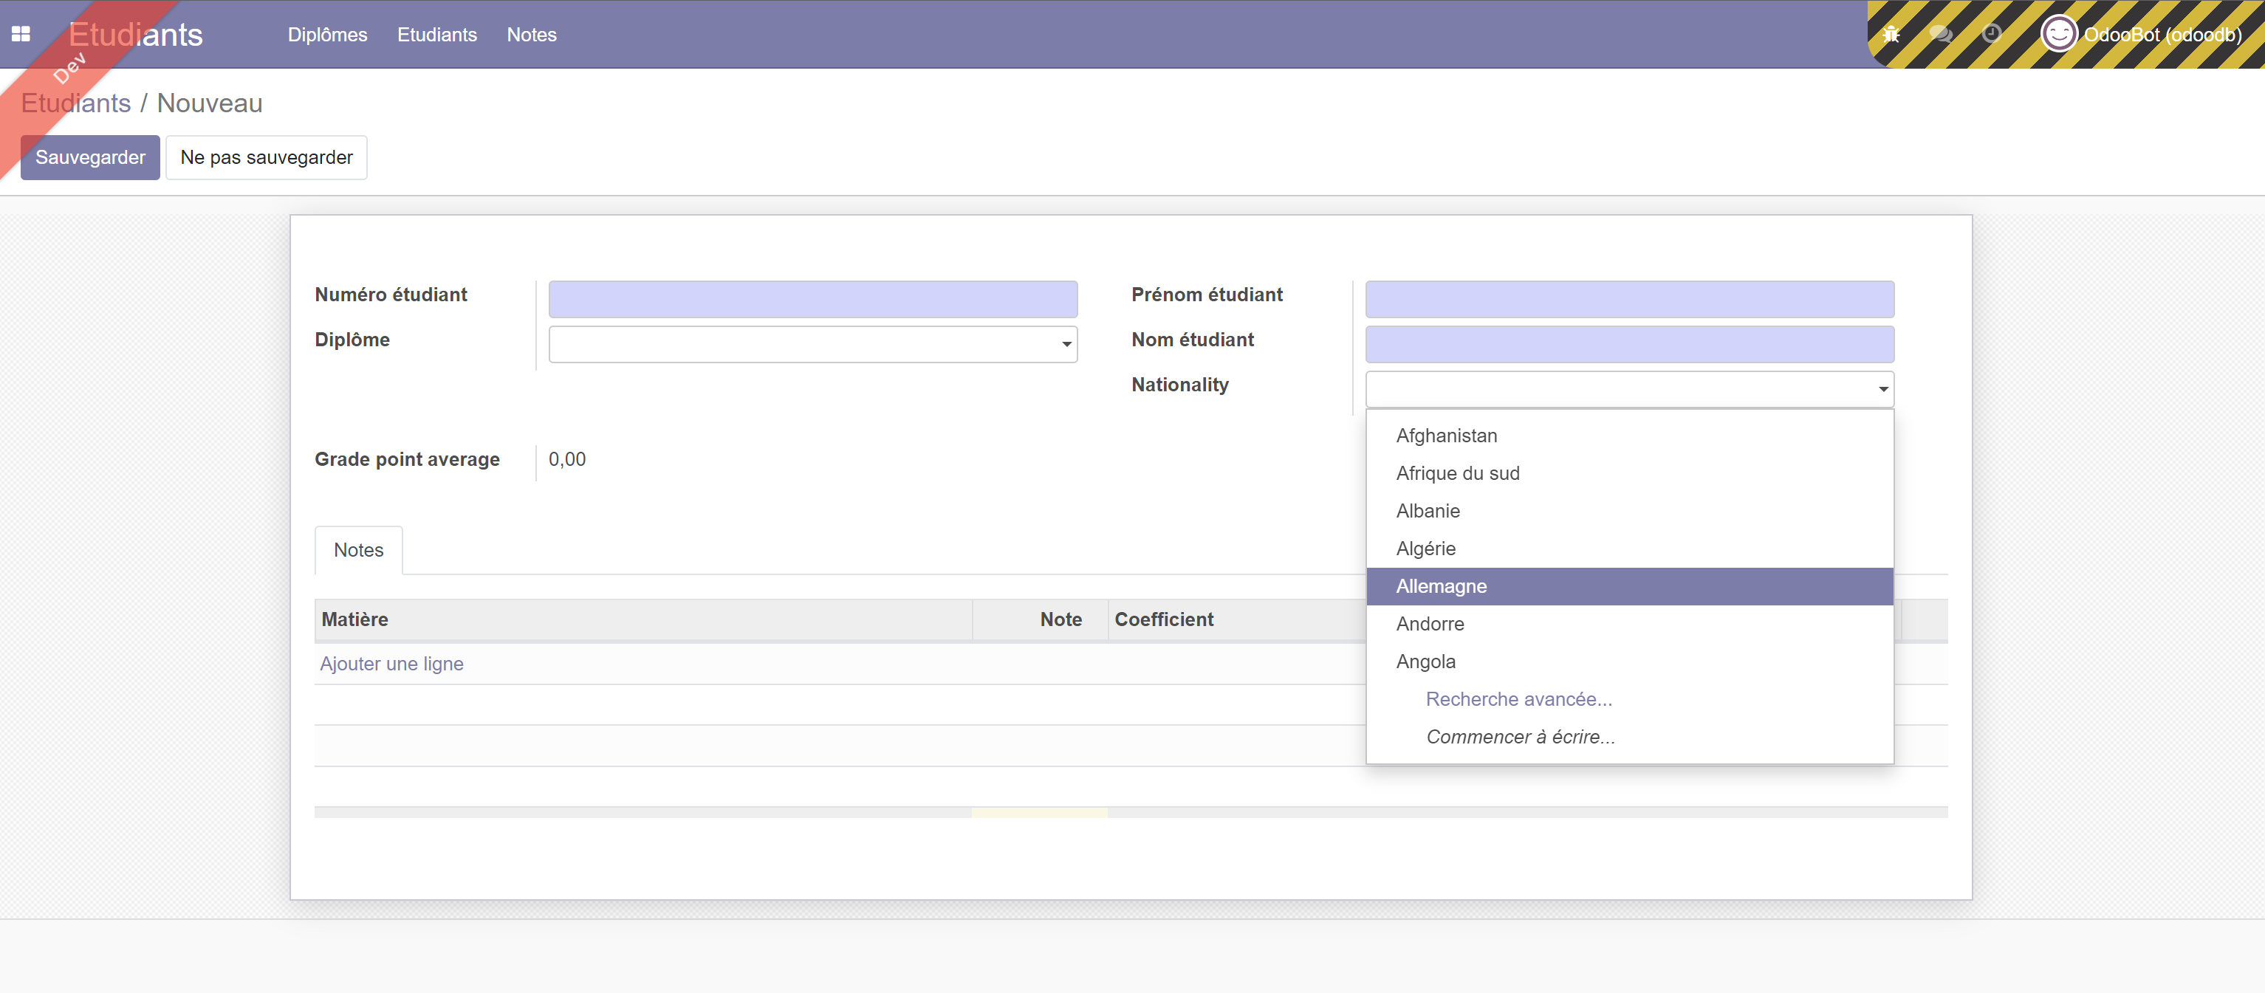Choose Afghanistan in the dropdown list
Viewport: 2265px width, 993px height.
tap(1447, 436)
